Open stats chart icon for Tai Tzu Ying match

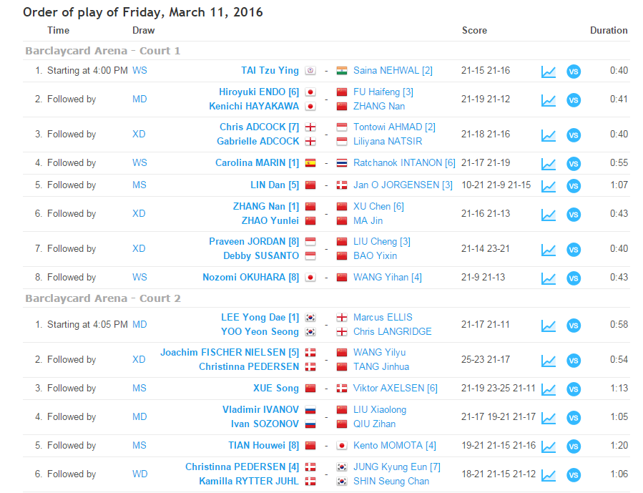coord(548,72)
